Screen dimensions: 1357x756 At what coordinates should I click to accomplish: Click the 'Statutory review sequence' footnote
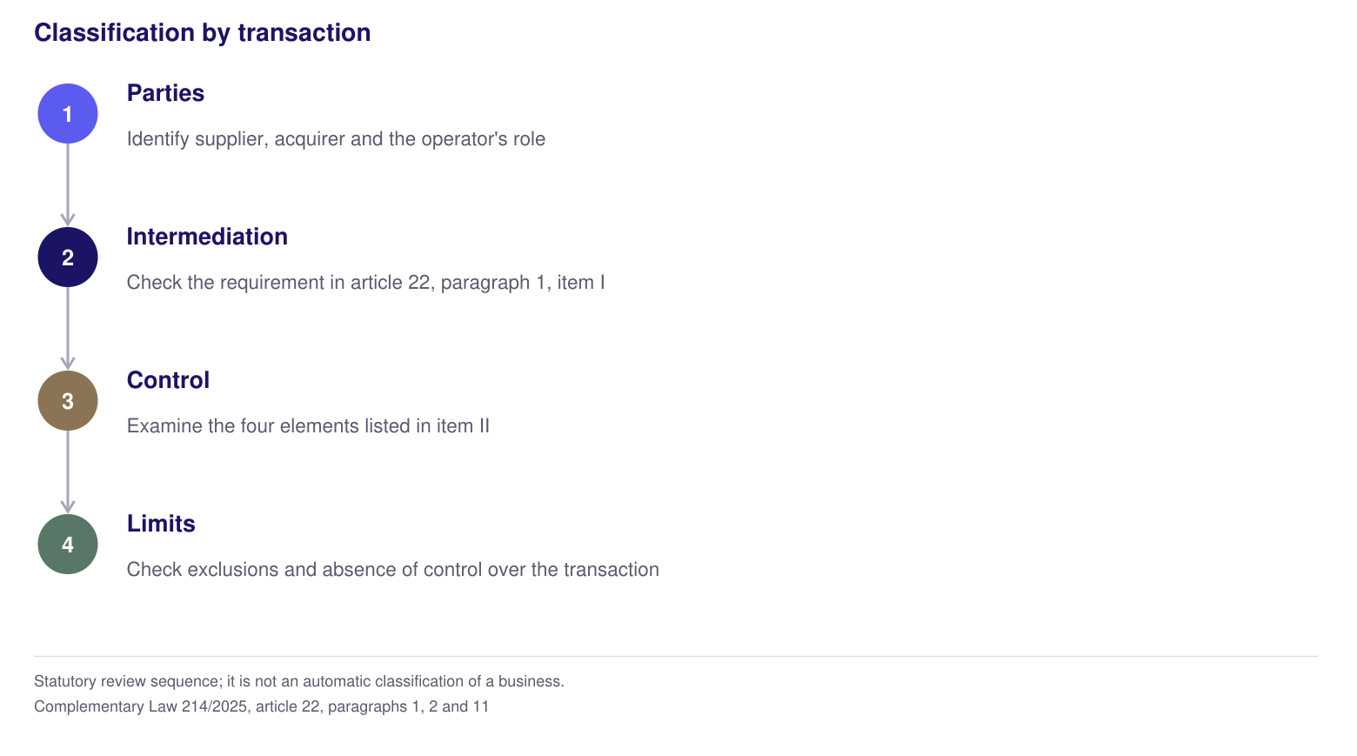[299, 681]
